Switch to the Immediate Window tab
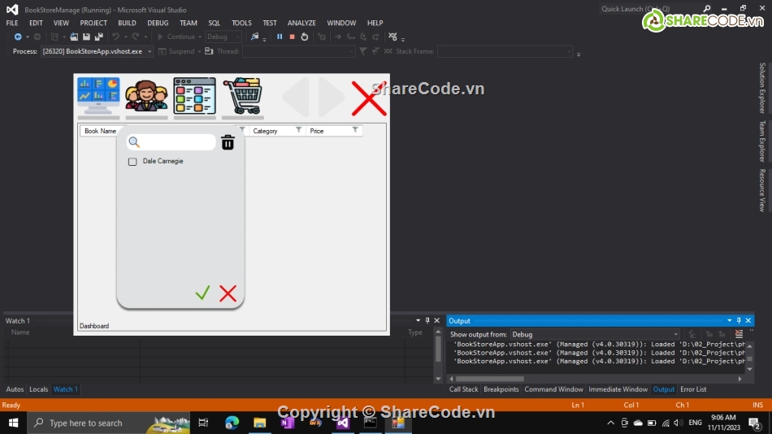This screenshot has width=772, height=434. click(x=618, y=389)
